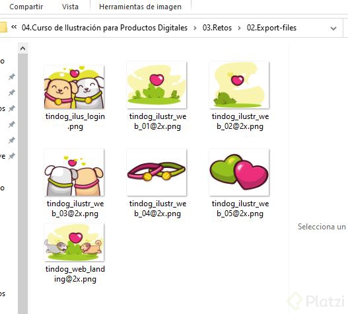Select the tindog_ilus_login.png thumbnail
Screen dimensions: 348x314
click(x=75, y=87)
